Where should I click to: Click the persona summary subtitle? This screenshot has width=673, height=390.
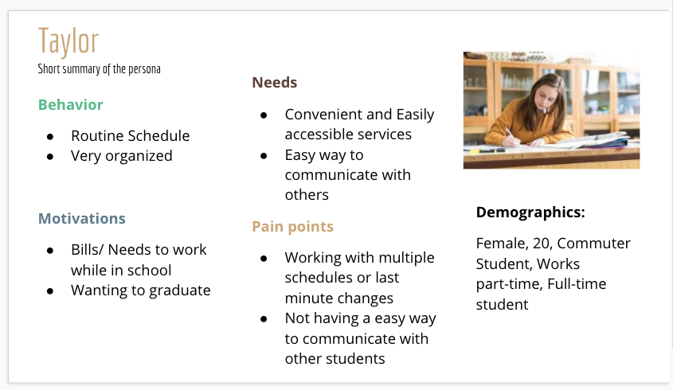(x=99, y=68)
